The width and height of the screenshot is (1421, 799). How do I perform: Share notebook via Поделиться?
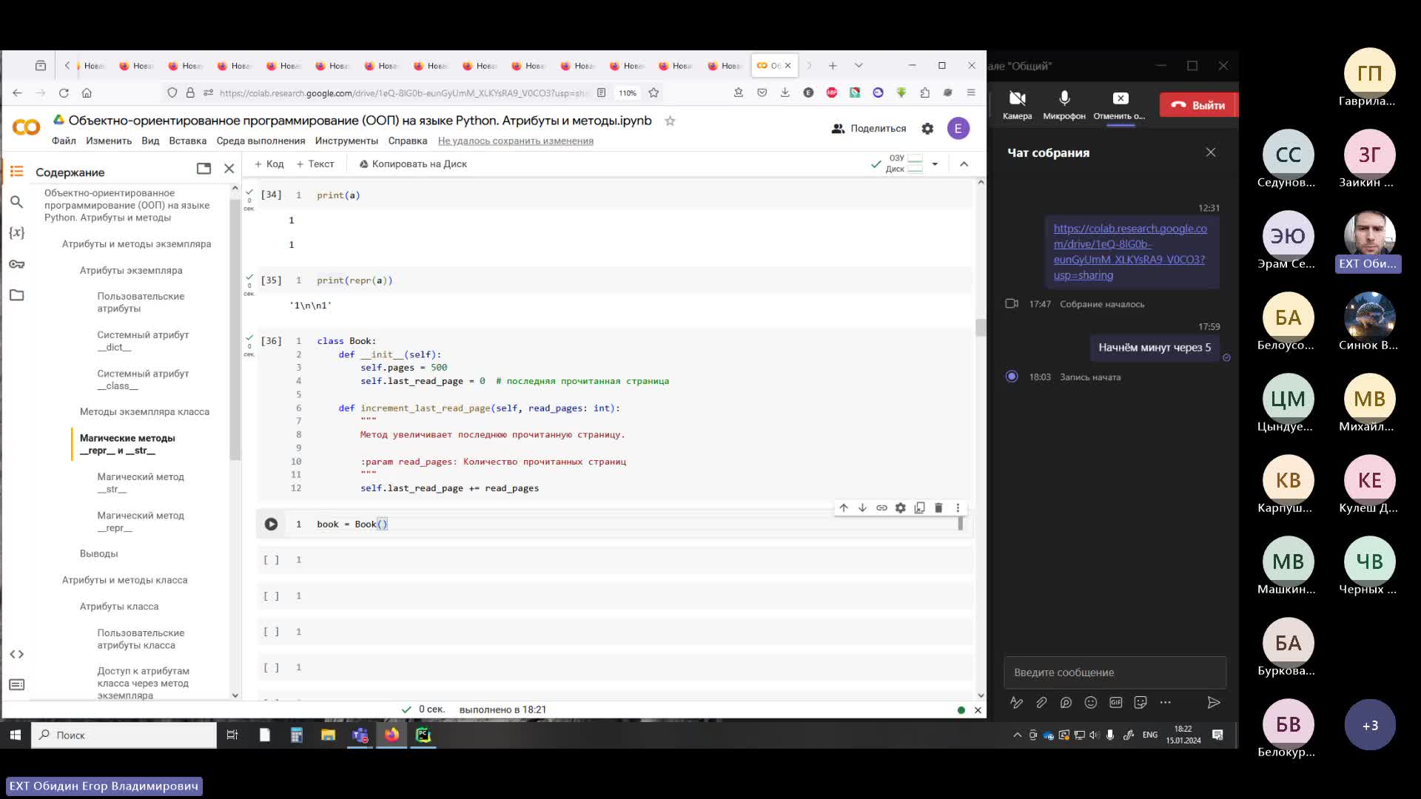(869, 128)
